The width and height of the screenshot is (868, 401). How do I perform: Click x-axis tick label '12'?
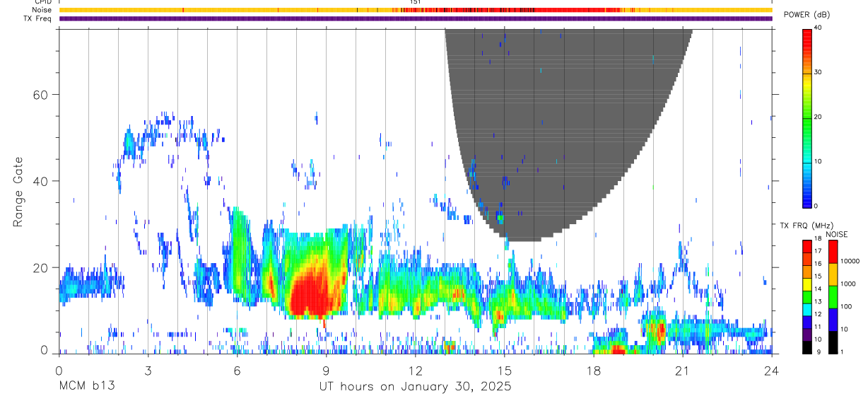[416, 370]
